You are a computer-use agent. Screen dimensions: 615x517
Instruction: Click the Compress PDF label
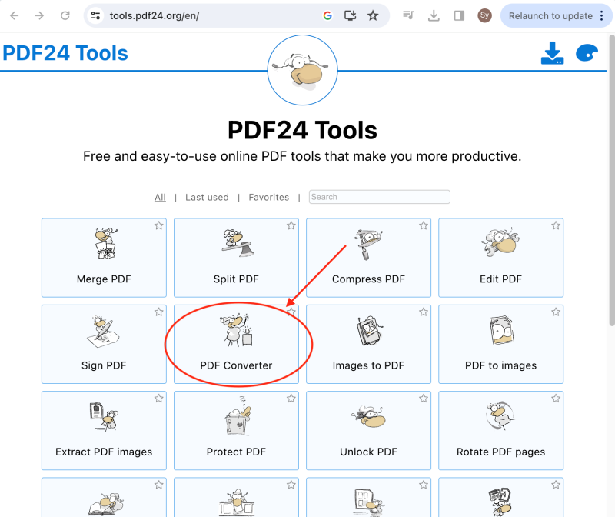click(369, 279)
